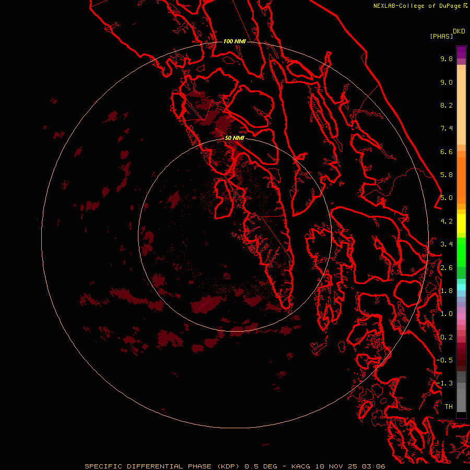The height and width of the screenshot is (470, 470).
Task: Click the 0.5 DEG elevation text
Action: pos(261,466)
